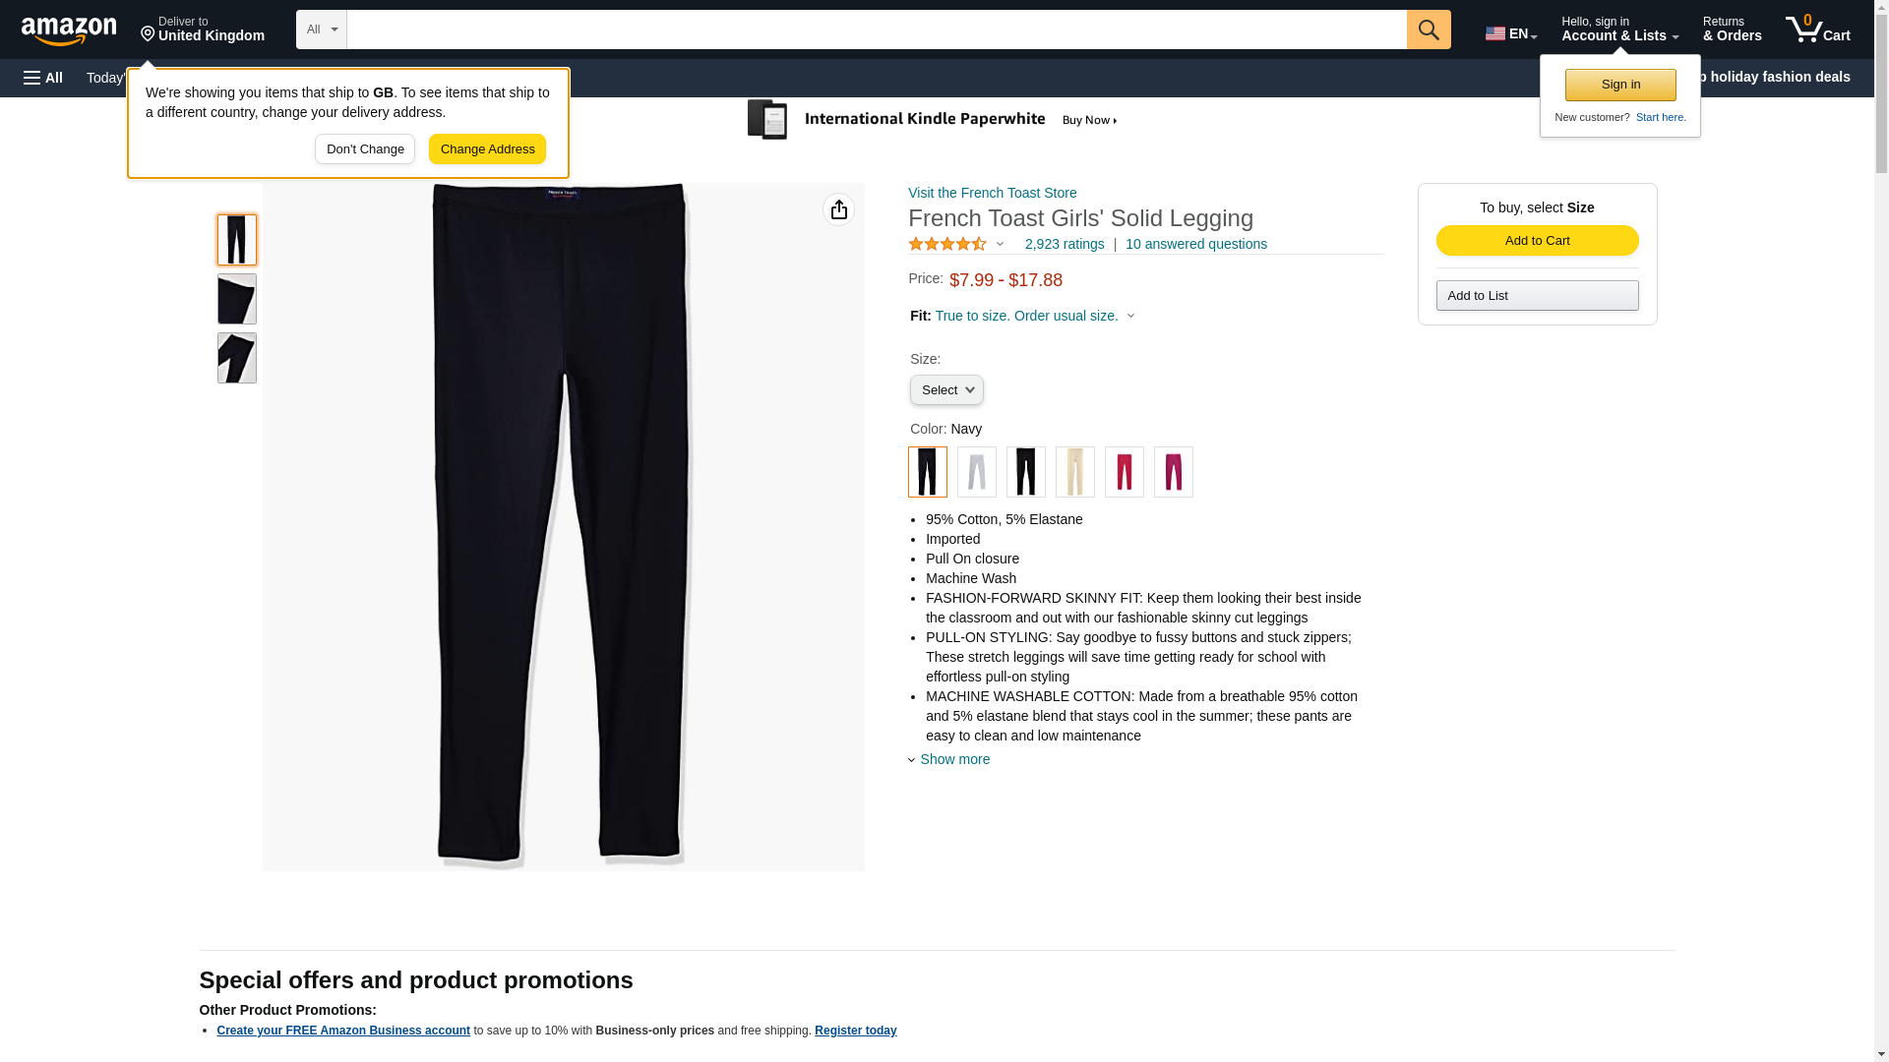1889x1062 pixels.
Task: Click the star rating icons
Action: [x=947, y=244]
